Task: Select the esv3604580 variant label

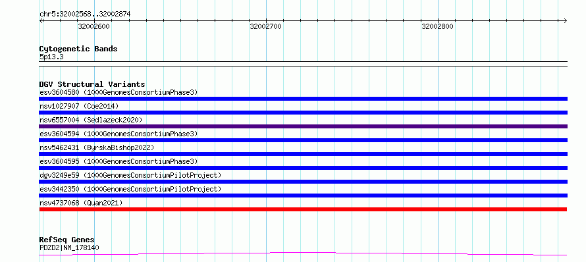Action: tap(119, 92)
